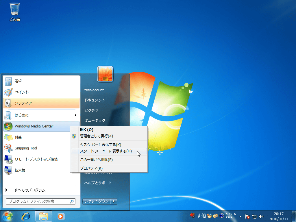Open the arrow next to シャットダウン
Viewport: 296px width, 222px height.
coord(114,201)
